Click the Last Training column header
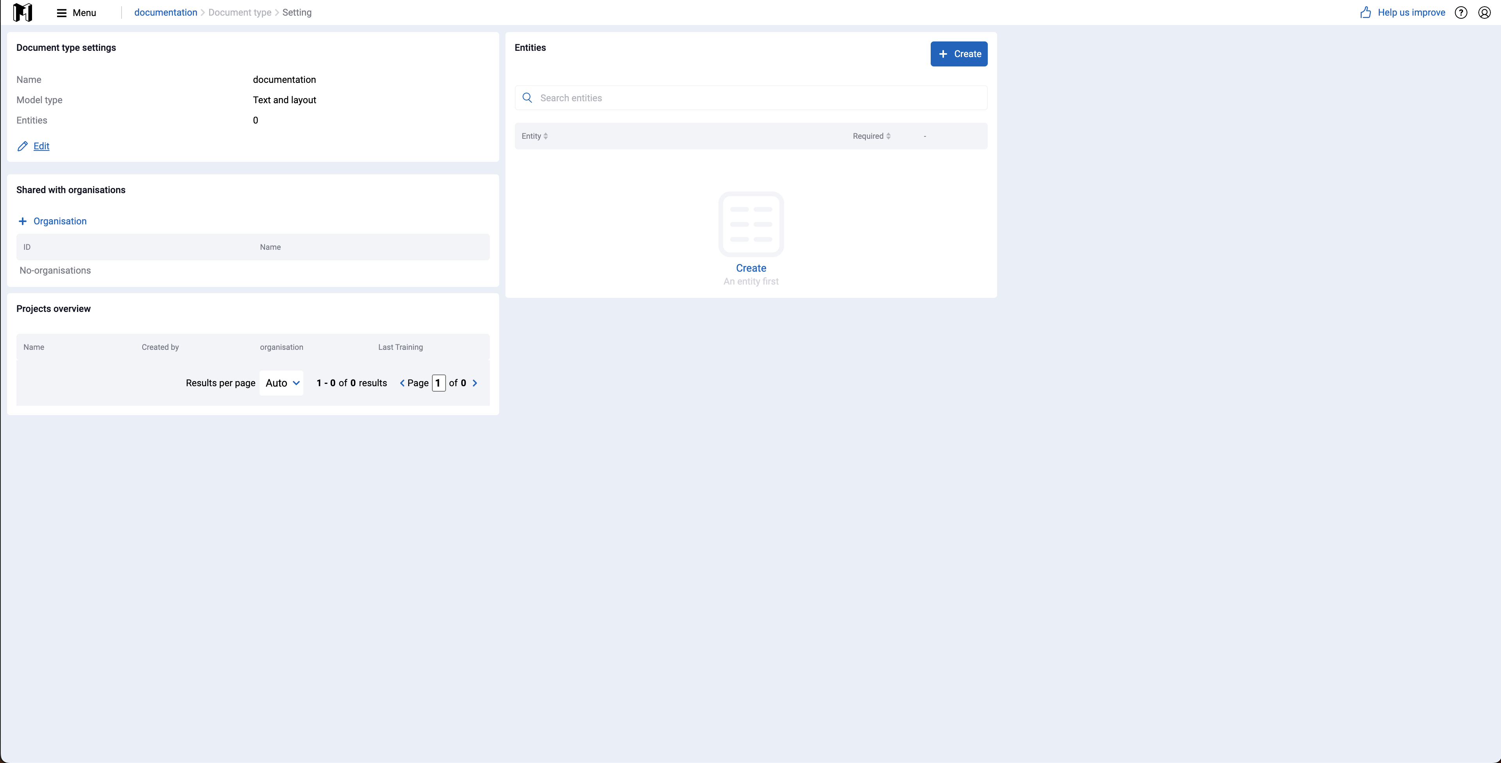1501x763 pixels. click(x=400, y=347)
